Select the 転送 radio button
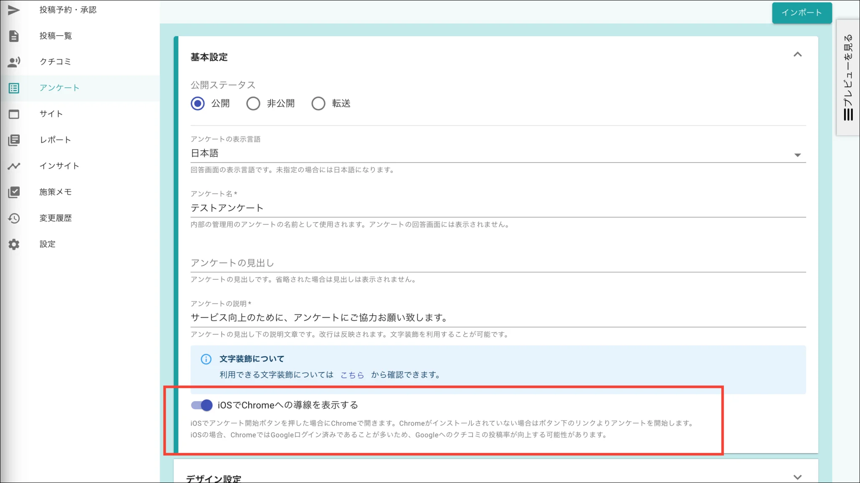 (x=318, y=104)
